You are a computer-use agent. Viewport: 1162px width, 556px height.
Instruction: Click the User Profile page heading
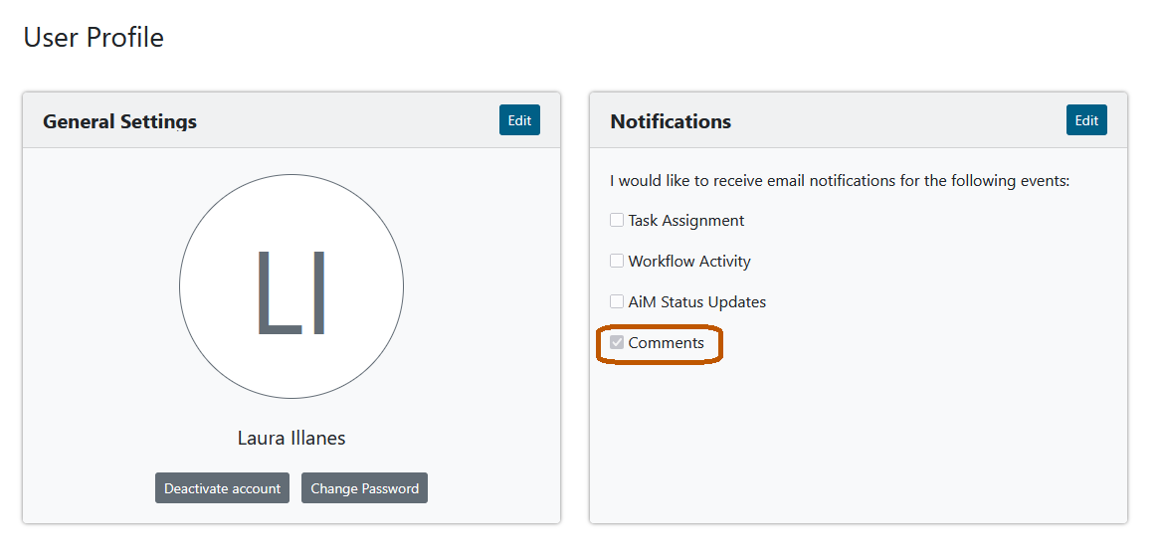click(94, 37)
